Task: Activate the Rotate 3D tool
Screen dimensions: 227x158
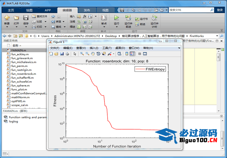Action: [98, 54]
